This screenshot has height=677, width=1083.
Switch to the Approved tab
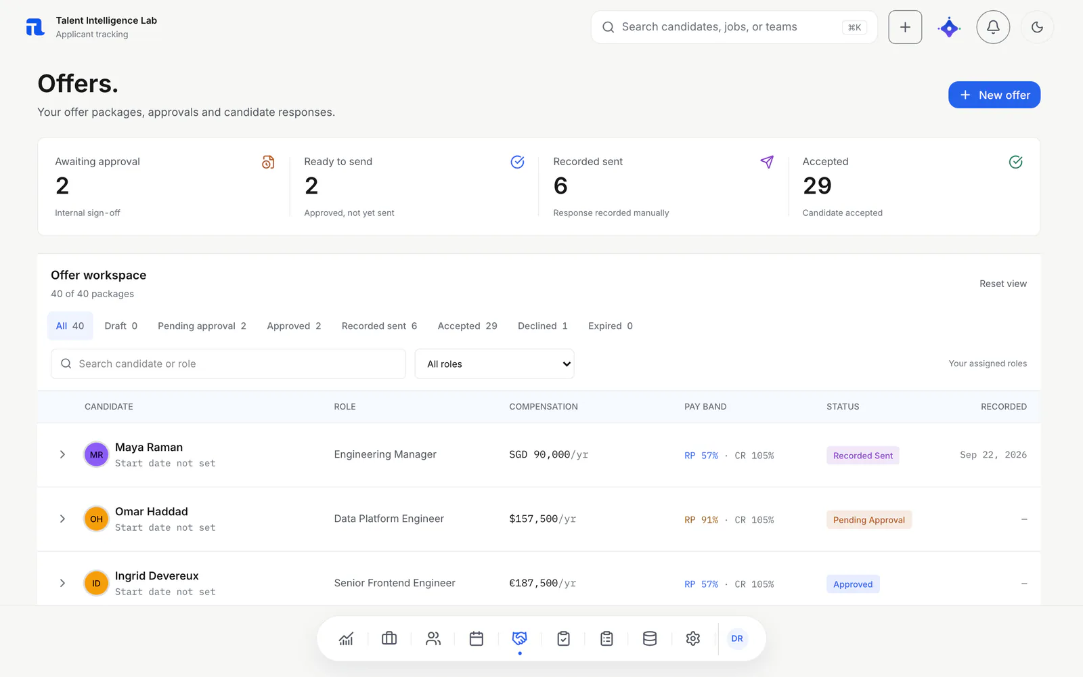[x=294, y=326]
